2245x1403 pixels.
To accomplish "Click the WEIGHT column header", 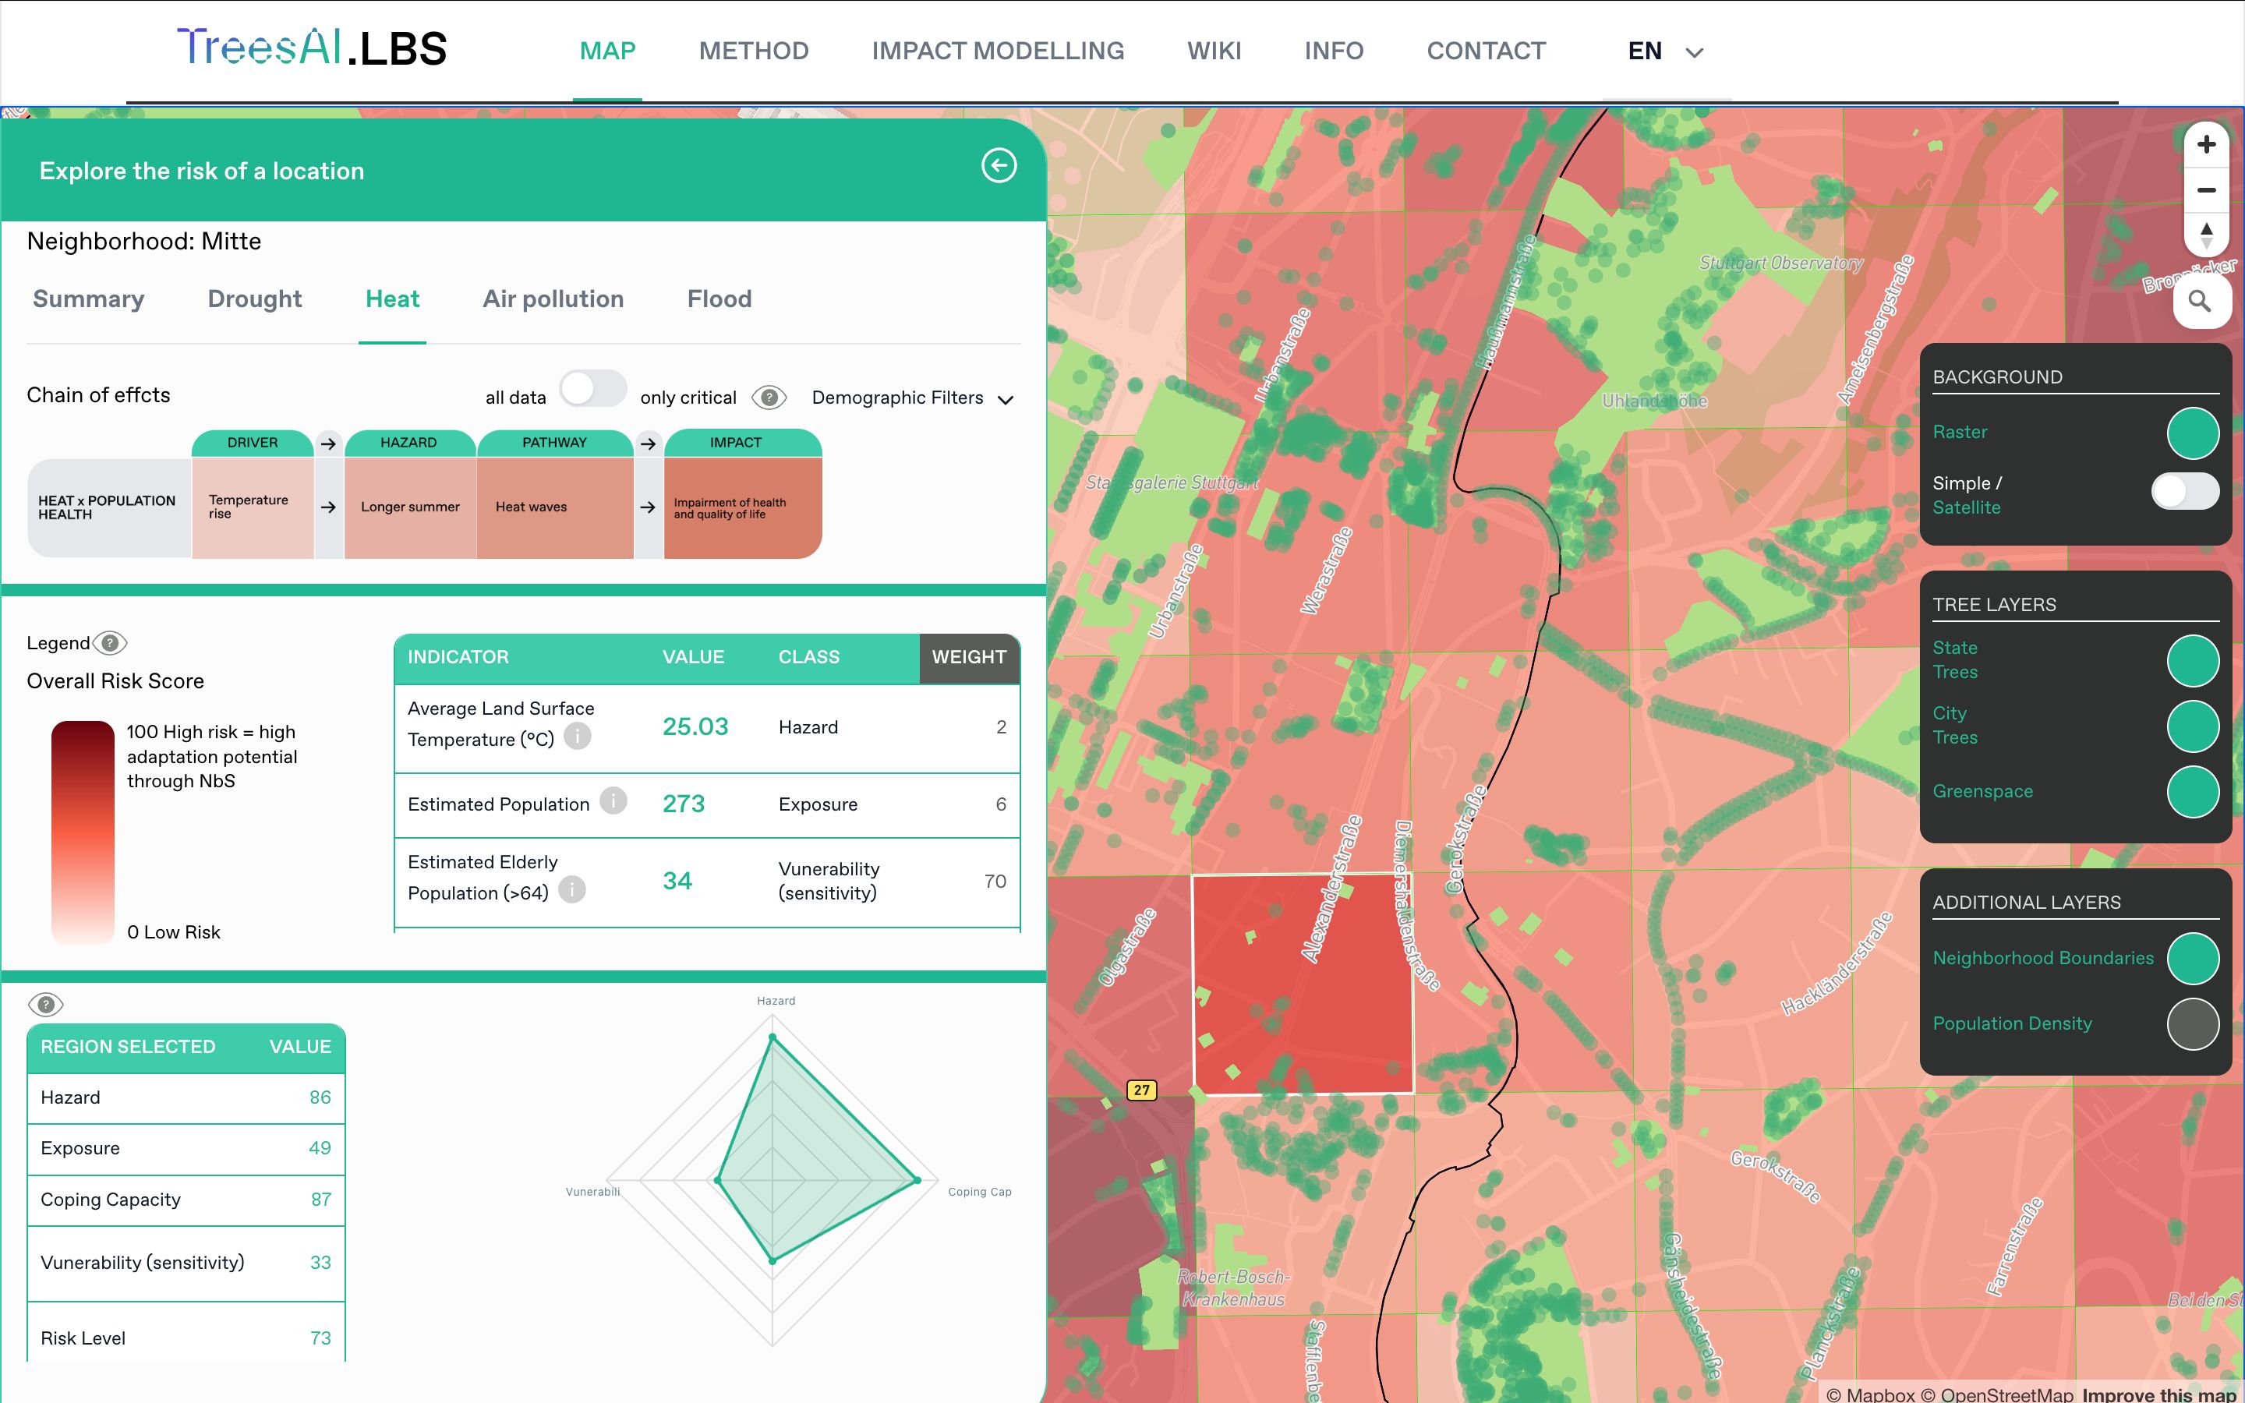I will pos(968,658).
